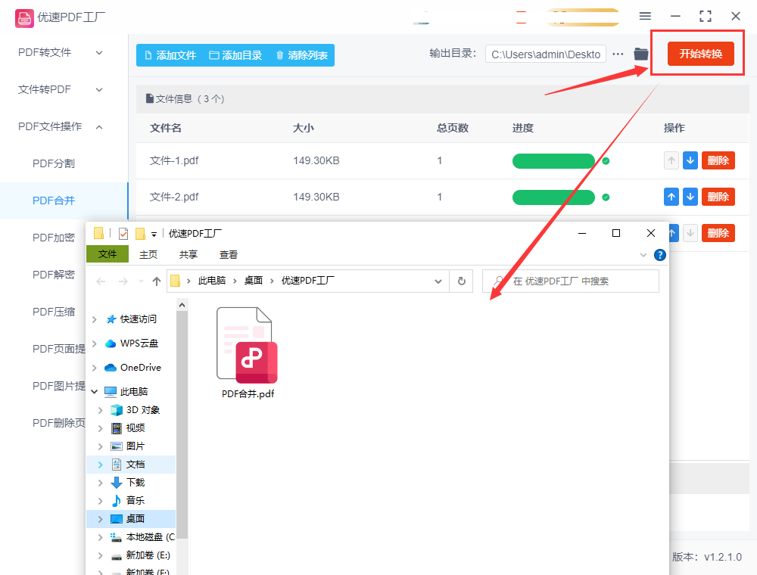
Task: Click the output folder icon
Action: [641, 54]
